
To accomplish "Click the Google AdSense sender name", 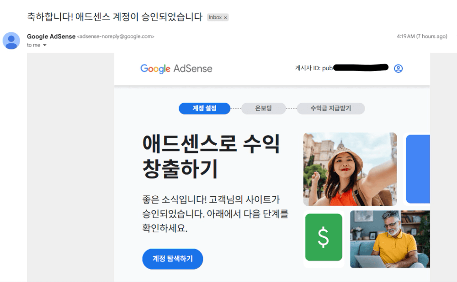I will 51,37.
